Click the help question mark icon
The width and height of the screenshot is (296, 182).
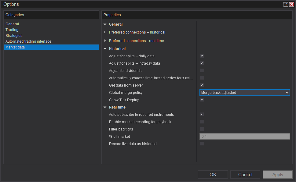(x=286, y=4)
